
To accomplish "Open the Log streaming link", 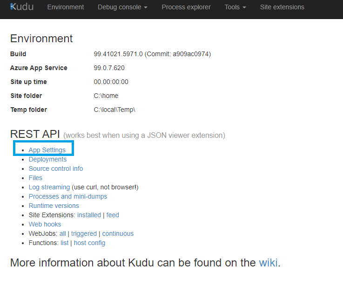I will 49,187.
